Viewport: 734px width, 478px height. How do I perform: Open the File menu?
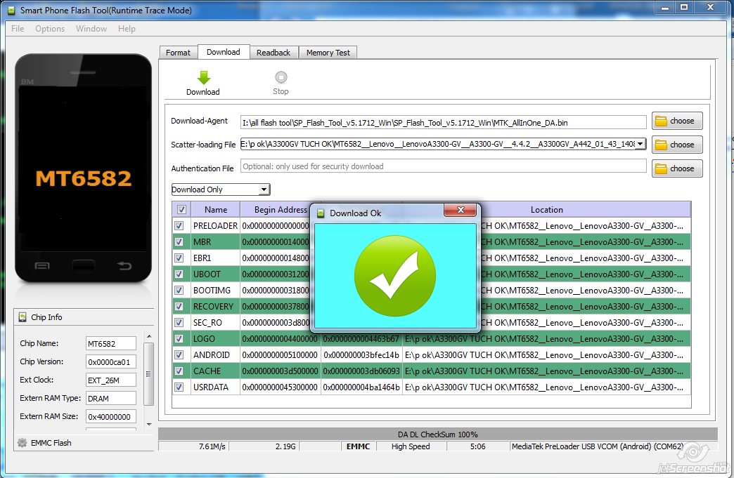pyautogui.click(x=18, y=29)
